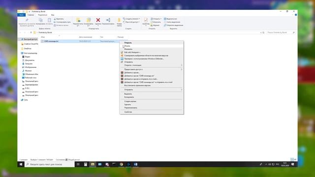315x177 pixels.
Task: Expand Open with (Открыть с помощью) submenu
Action: click(x=152, y=65)
